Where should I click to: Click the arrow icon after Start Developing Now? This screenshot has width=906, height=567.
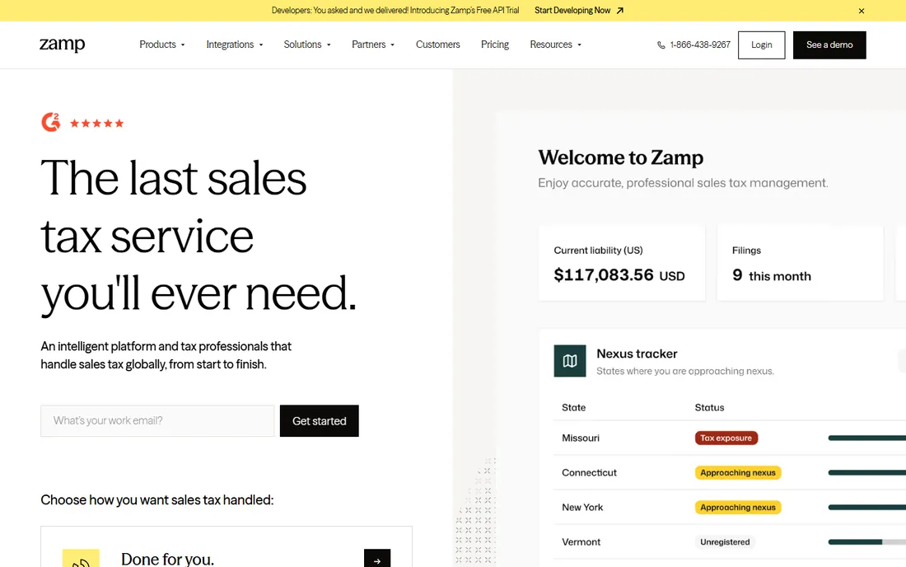pyautogui.click(x=620, y=11)
